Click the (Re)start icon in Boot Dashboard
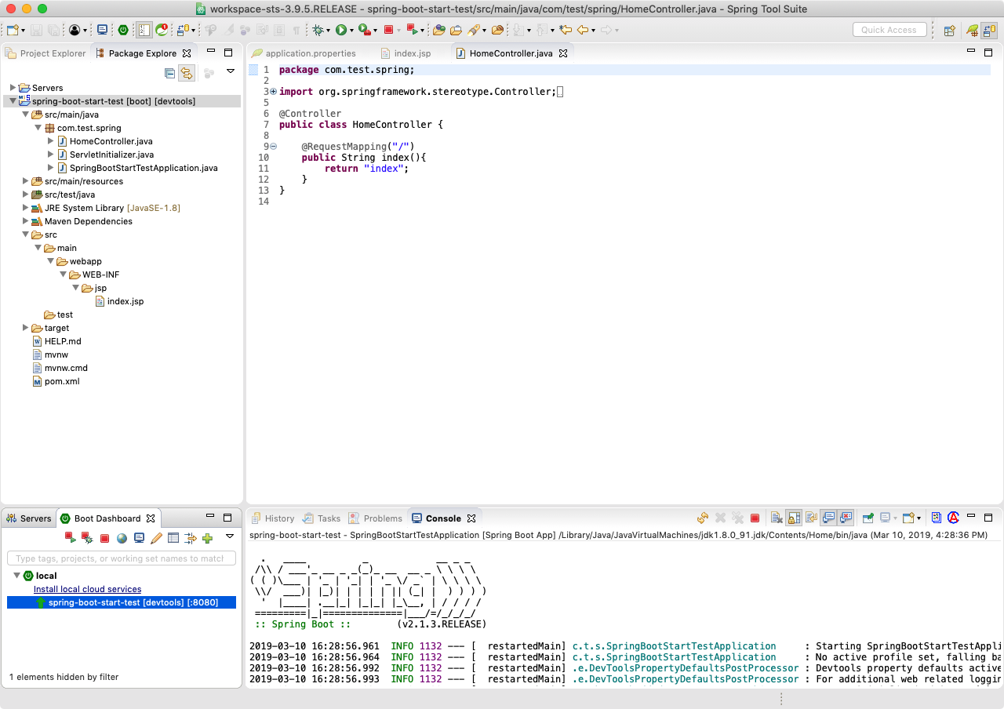 click(x=70, y=538)
